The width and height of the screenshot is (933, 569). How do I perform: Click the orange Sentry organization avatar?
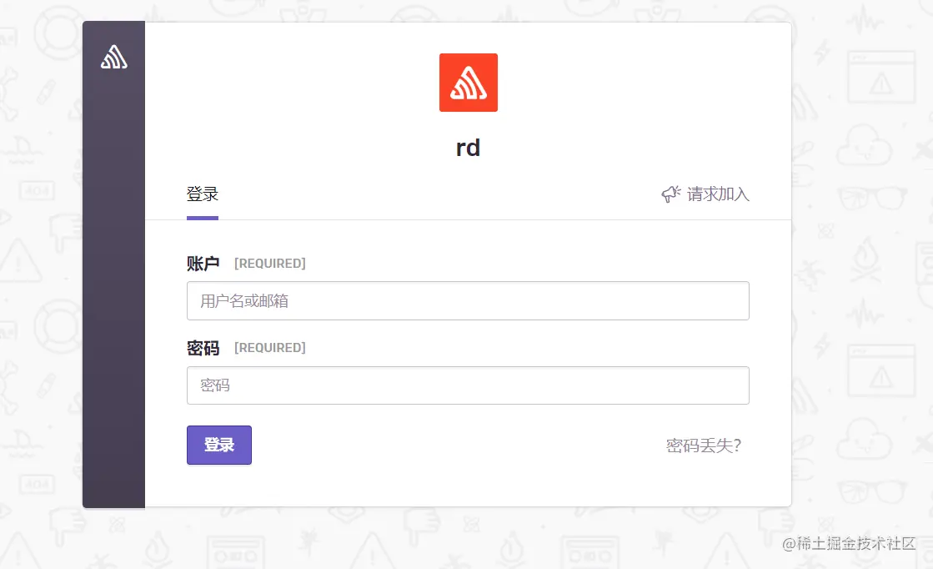tap(469, 83)
